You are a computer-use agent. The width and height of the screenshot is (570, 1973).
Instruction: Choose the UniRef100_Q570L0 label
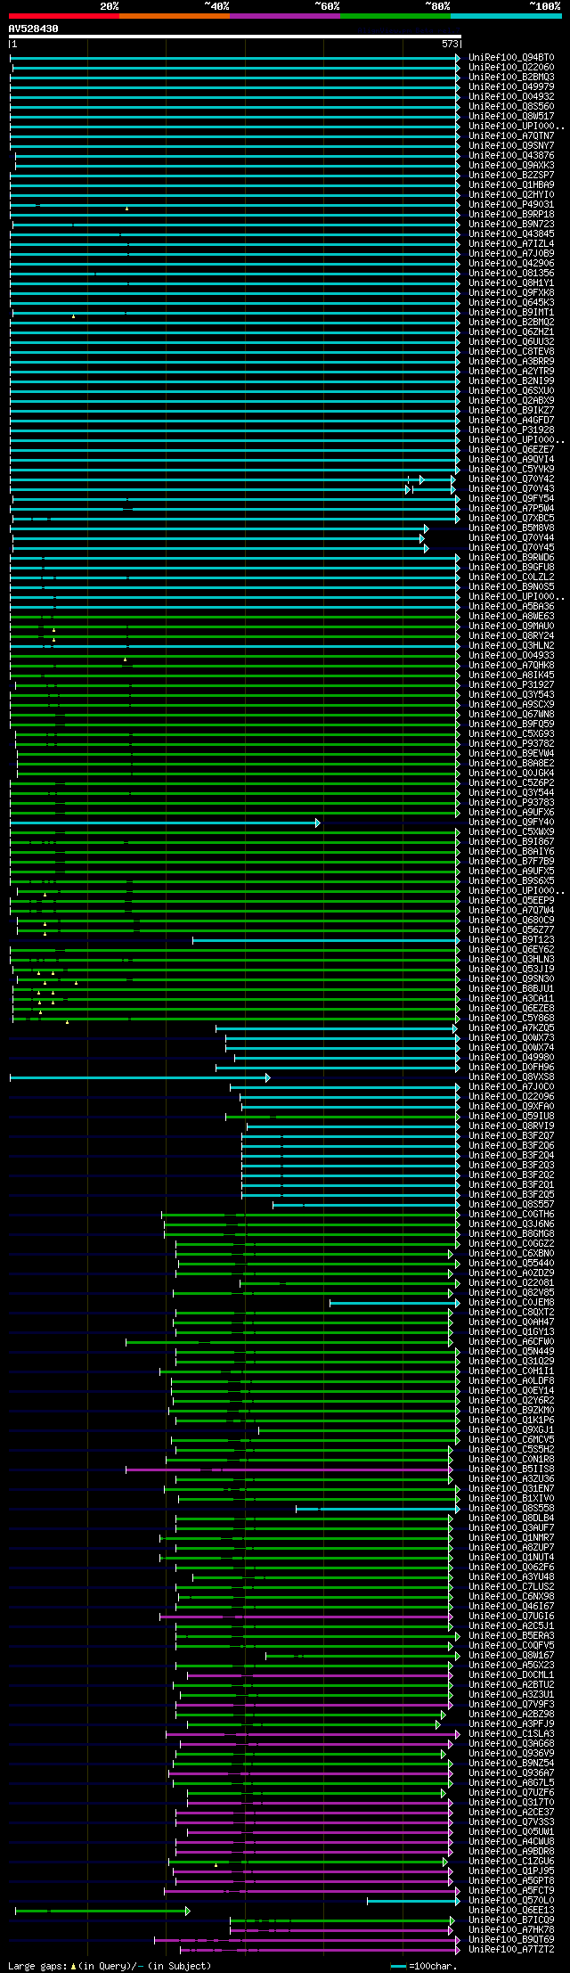[x=511, y=1900]
